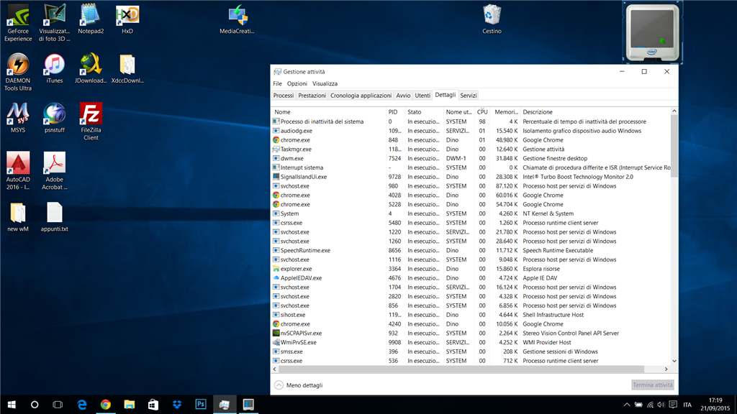Open the Visualizza menu
The height and width of the screenshot is (414, 737).
(x=325, y=83)
